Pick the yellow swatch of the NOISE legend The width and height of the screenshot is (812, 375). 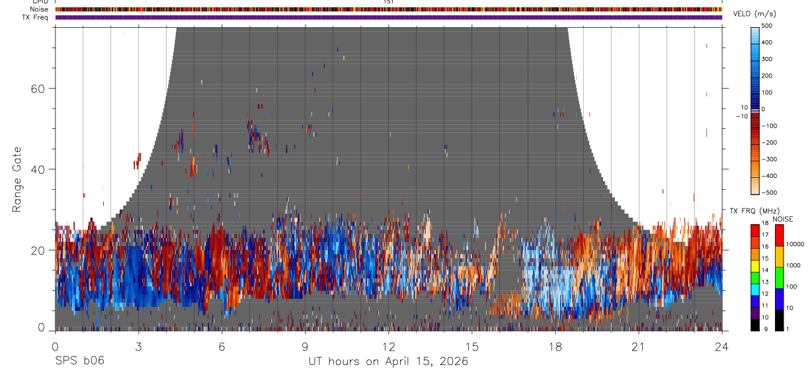(779, 257)
